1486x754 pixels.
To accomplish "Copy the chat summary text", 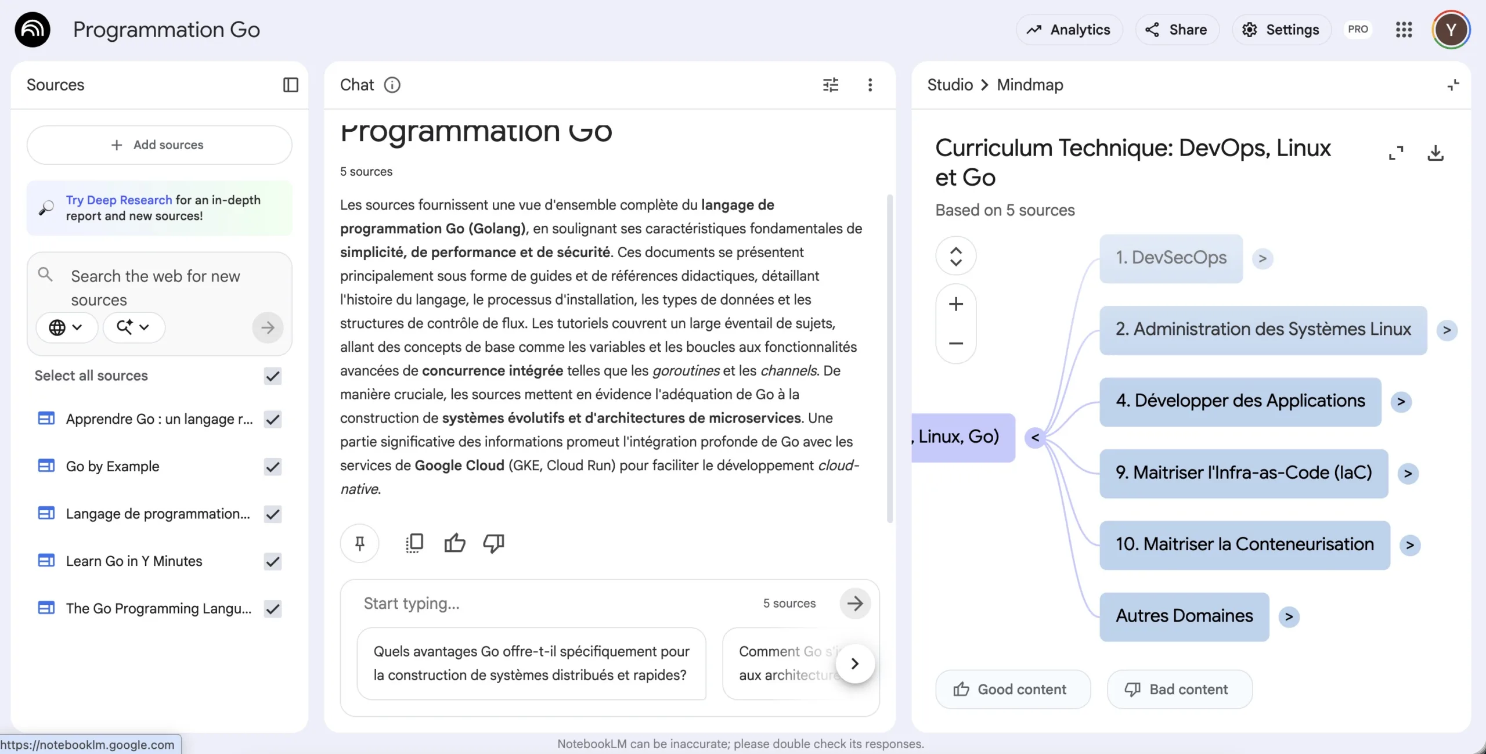I will [x=414, y=543].
